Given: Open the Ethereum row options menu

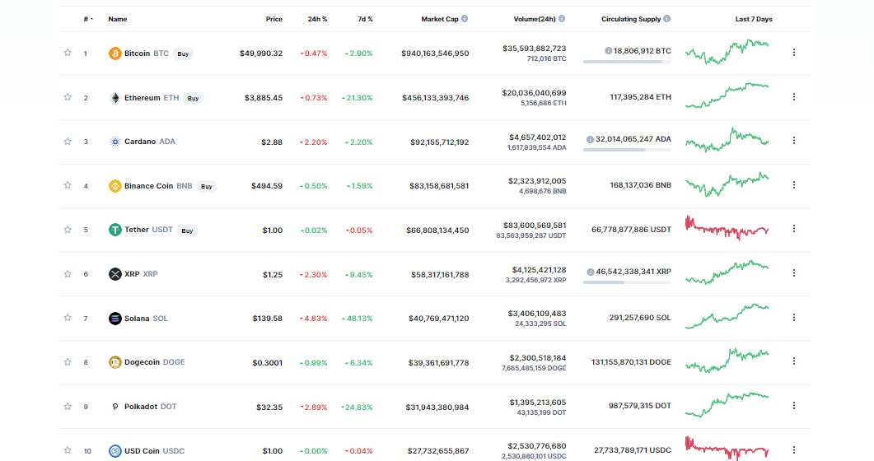Looking at the screenshot, I should pyautogui.click(x=794, y=97).
